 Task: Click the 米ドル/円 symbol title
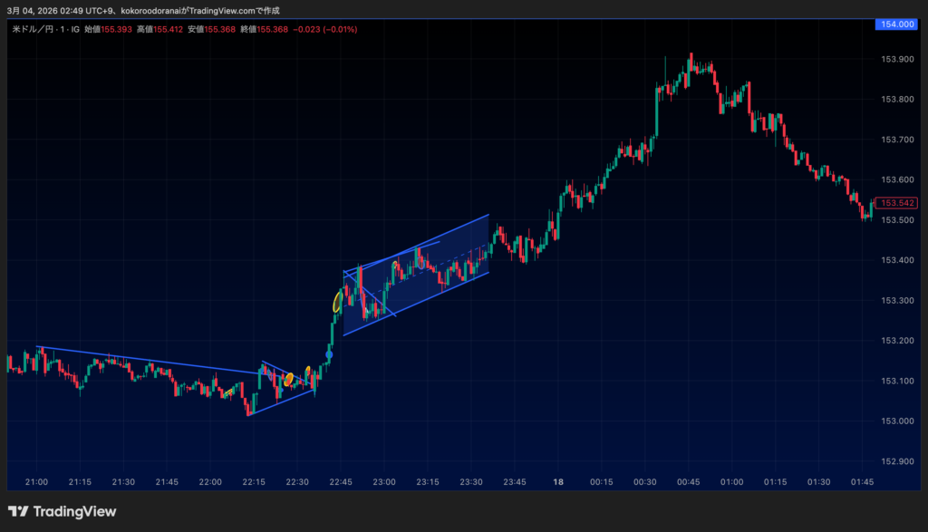tap(46, 30)
